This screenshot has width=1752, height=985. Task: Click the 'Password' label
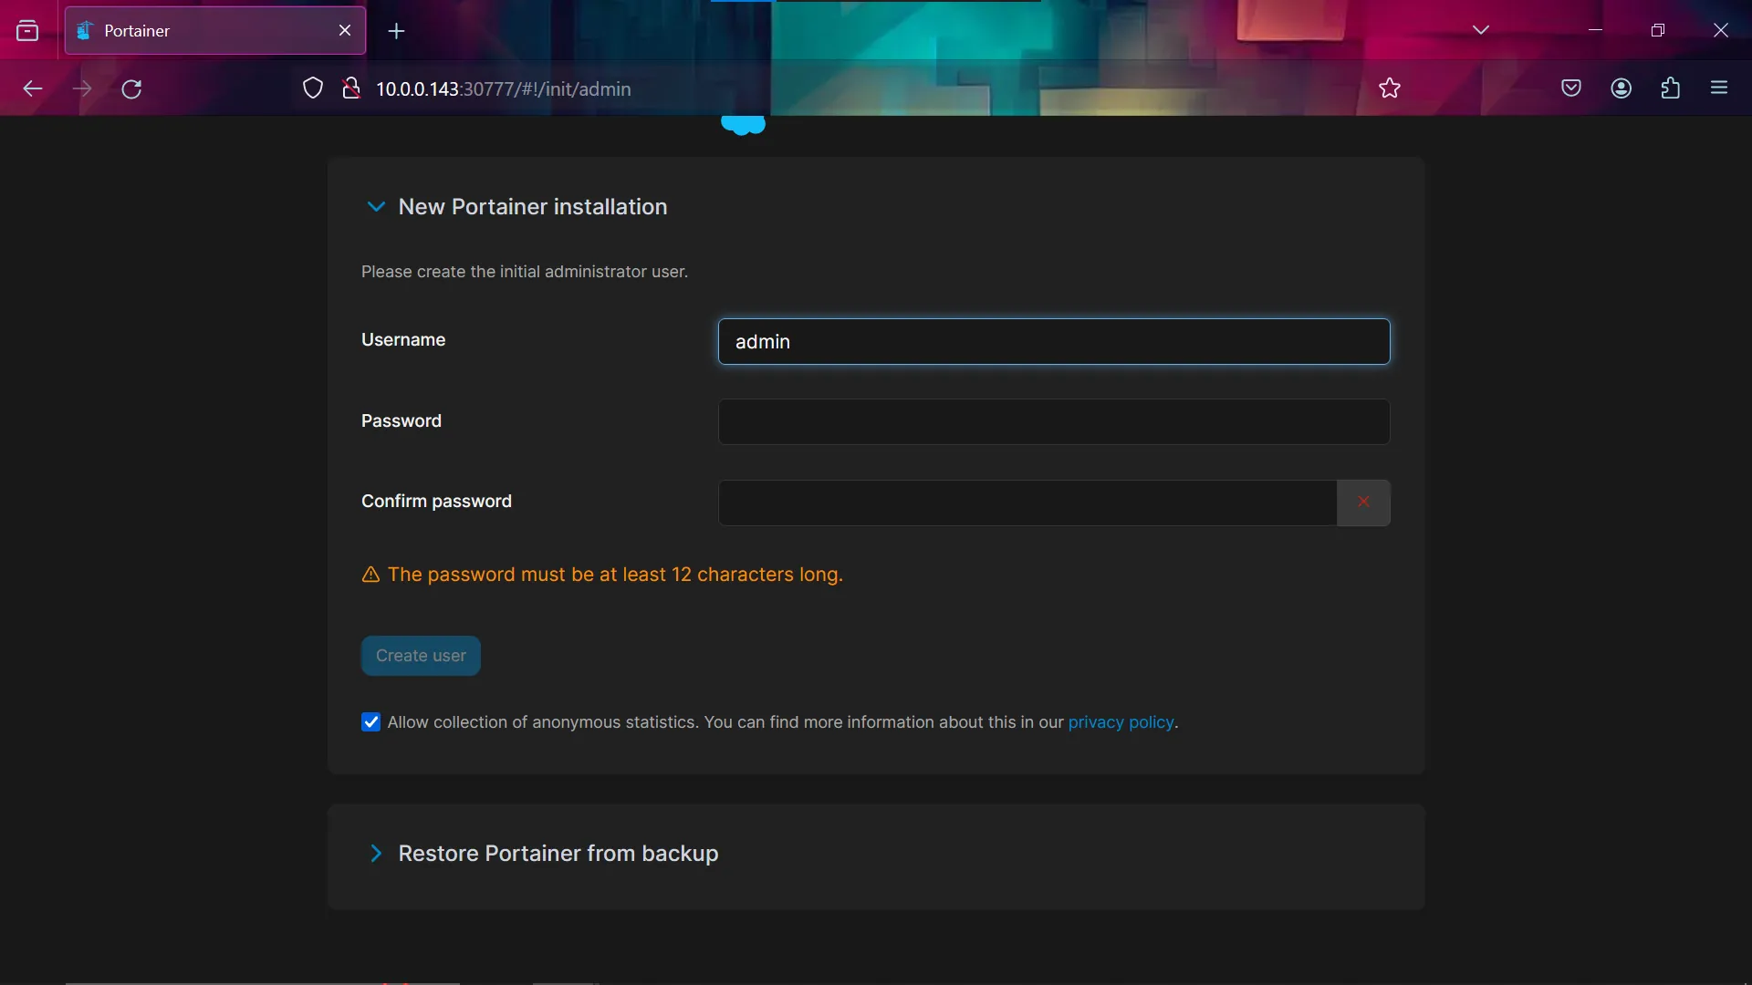401,421
